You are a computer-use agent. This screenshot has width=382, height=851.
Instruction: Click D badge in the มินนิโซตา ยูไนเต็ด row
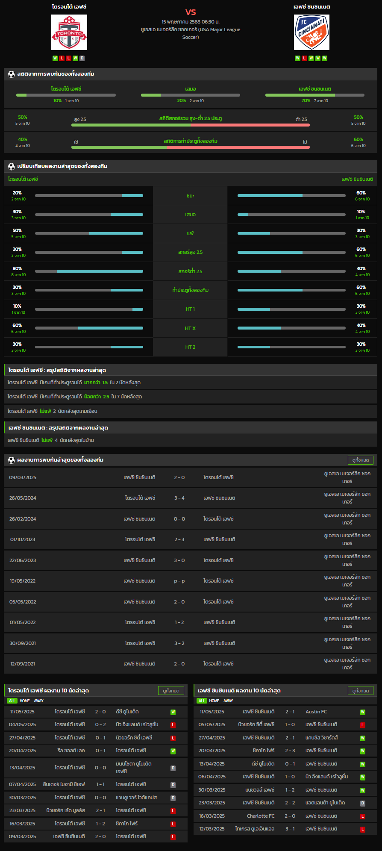[173, 768]
